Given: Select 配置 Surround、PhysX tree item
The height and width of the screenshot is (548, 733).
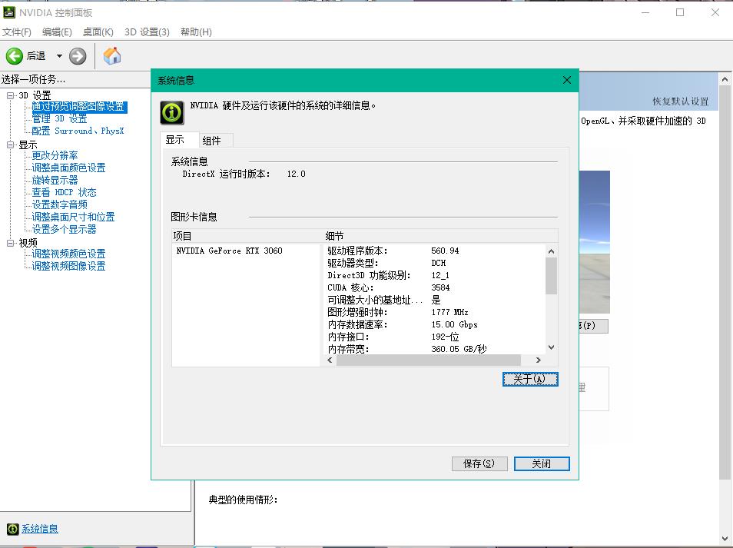Looking at the screenshot, I should coord(78,131).
